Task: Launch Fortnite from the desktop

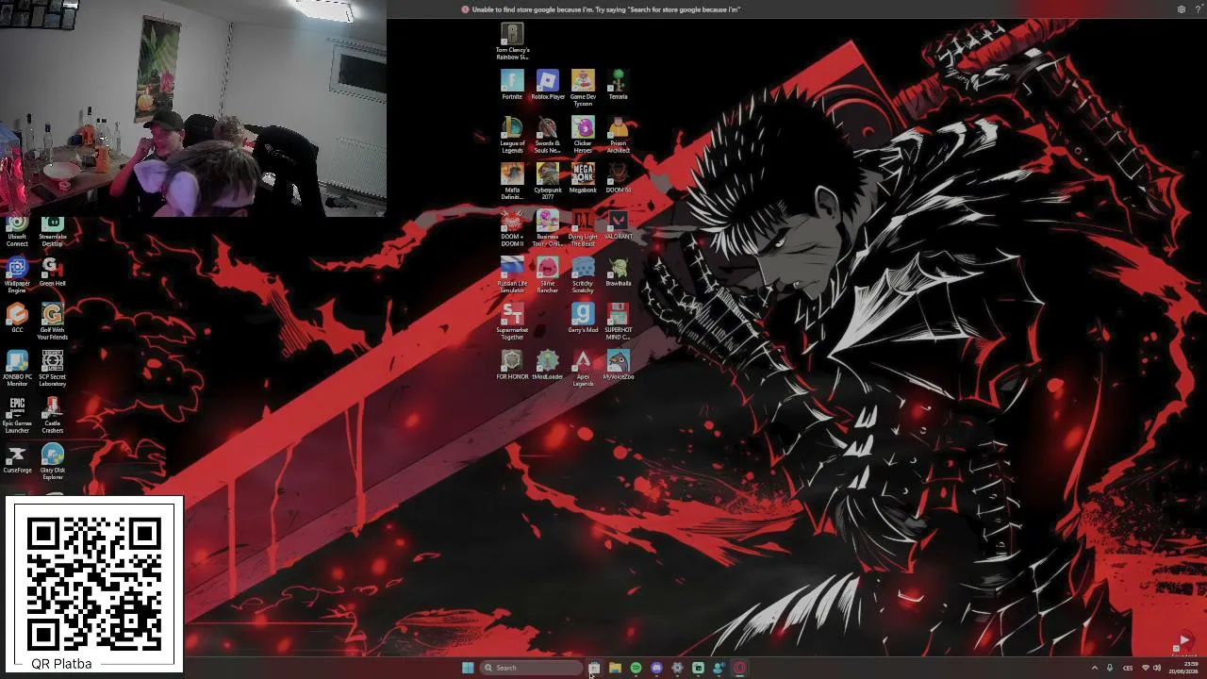Action: pyautogui.click(x=512, y=85)
